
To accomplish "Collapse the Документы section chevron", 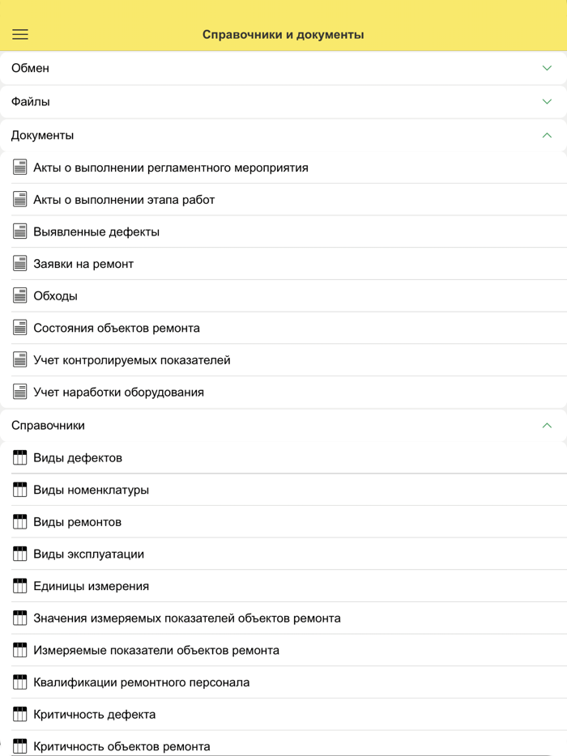I will pos(547,135).
